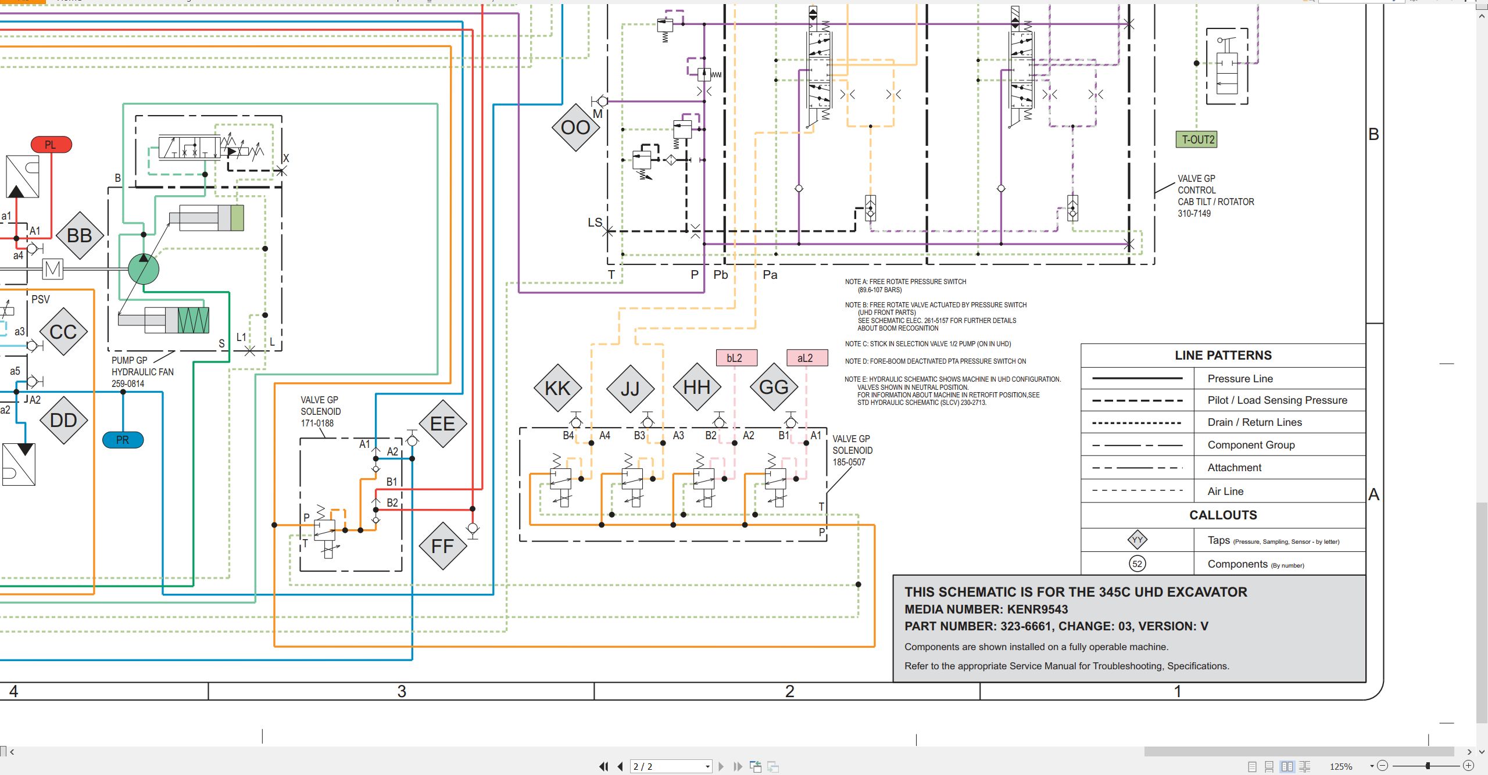The width and height of the screenshot is (1488, 775).
Task: Click the horizontal scrollbar right arrow
Action: coord(1469,752)
